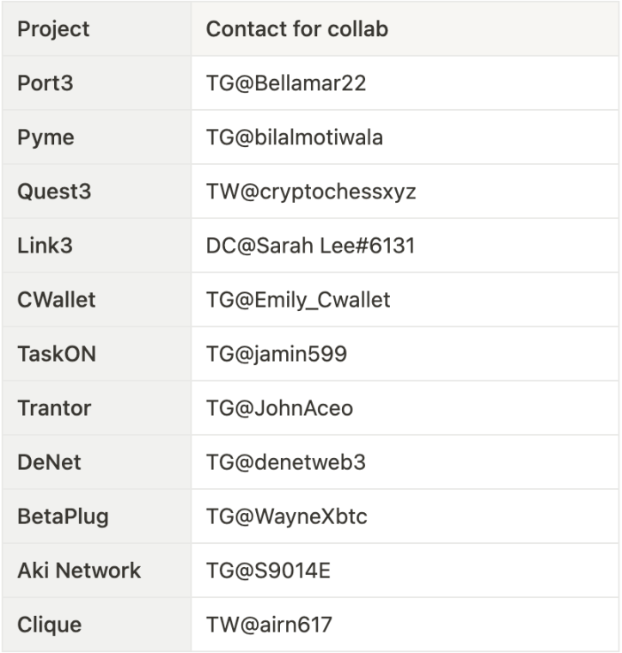Click the TG@bilalmotiwala contact cell
This screenshot has width=622, height=653.
pyautogui.click(x=294, y=137)
